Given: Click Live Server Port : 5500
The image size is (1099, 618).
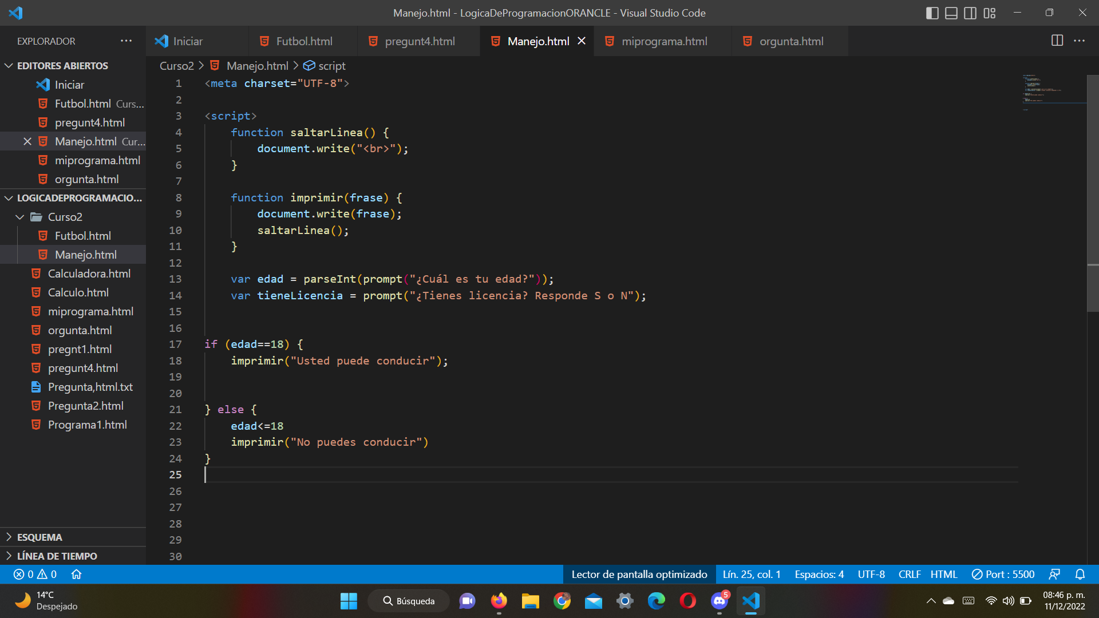Looking at the screenshot, I should point(1003,574).
